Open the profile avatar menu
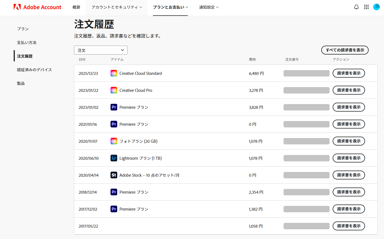Screen dimensions: 384x239 [376, 7]
